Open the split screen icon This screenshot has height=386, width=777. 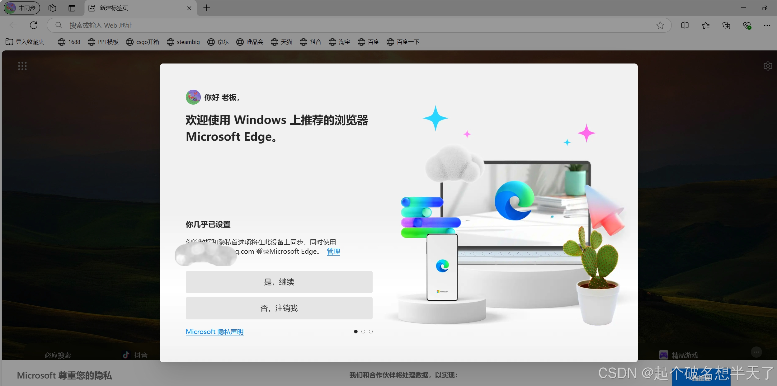coord(685,25)
